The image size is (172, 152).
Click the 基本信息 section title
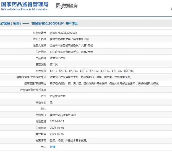72,23
